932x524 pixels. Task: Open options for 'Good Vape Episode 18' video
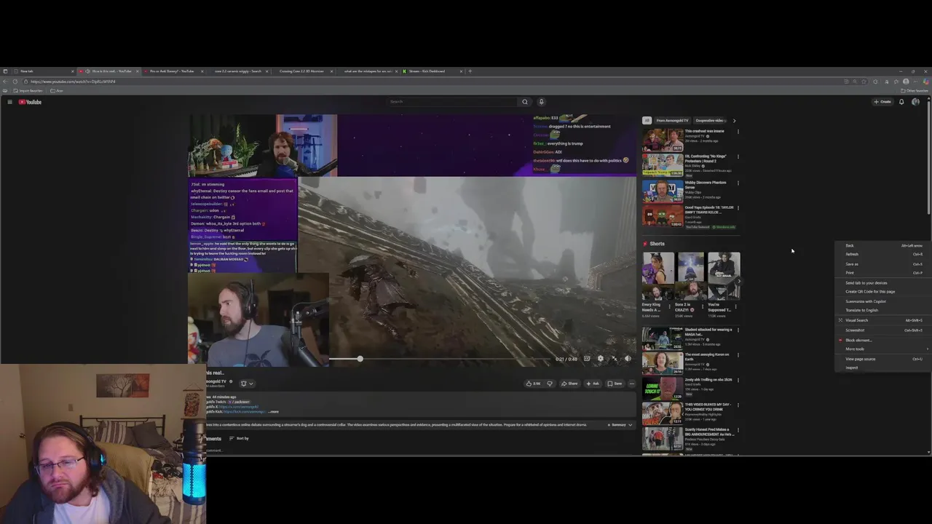738,208
